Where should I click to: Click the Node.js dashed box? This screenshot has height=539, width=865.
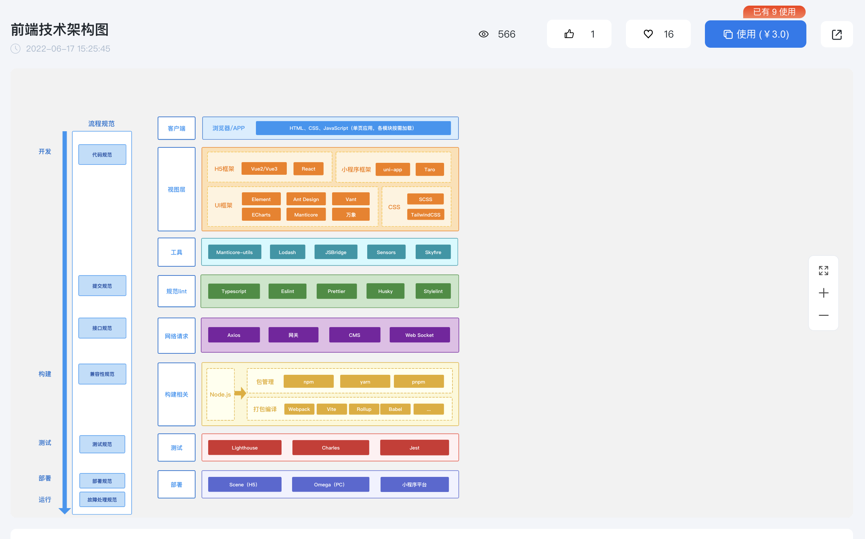[x=220, y=394]
